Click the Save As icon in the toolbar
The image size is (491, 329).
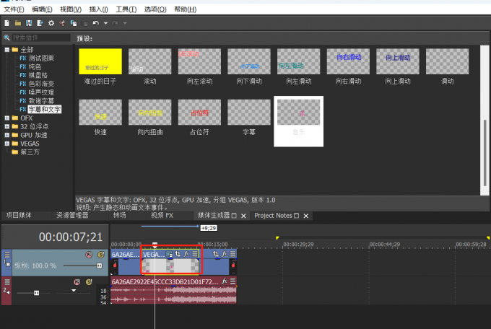tap(40, 23)
